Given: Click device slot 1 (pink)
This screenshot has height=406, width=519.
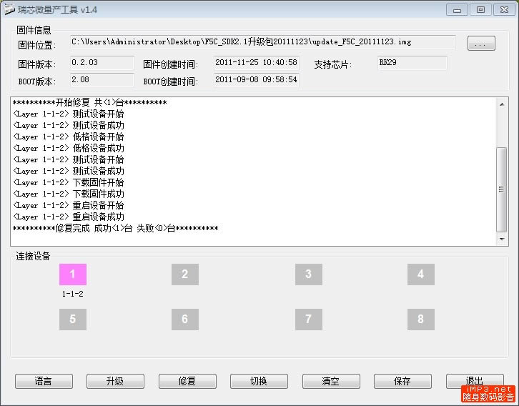Looking at the screenshot, I should 72,274.
